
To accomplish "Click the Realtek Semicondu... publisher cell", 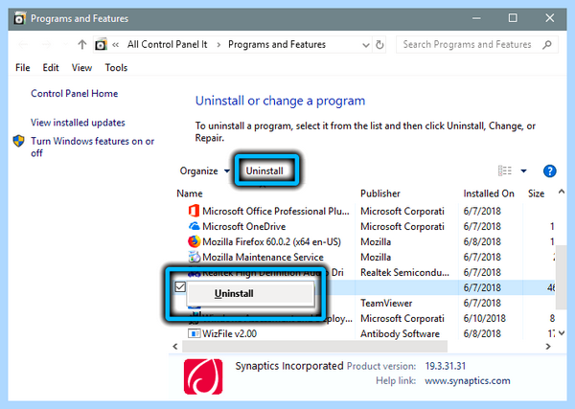I will [404, 273].
